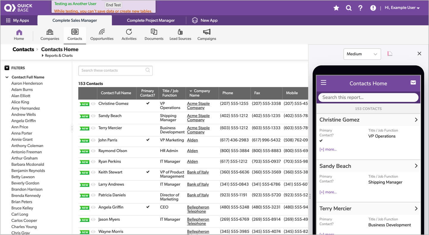Image resolution: width=429 pixels, height=235 pixels.
Task: Toggle Primary Contact check for Keith Stewart
Action: 148,172
